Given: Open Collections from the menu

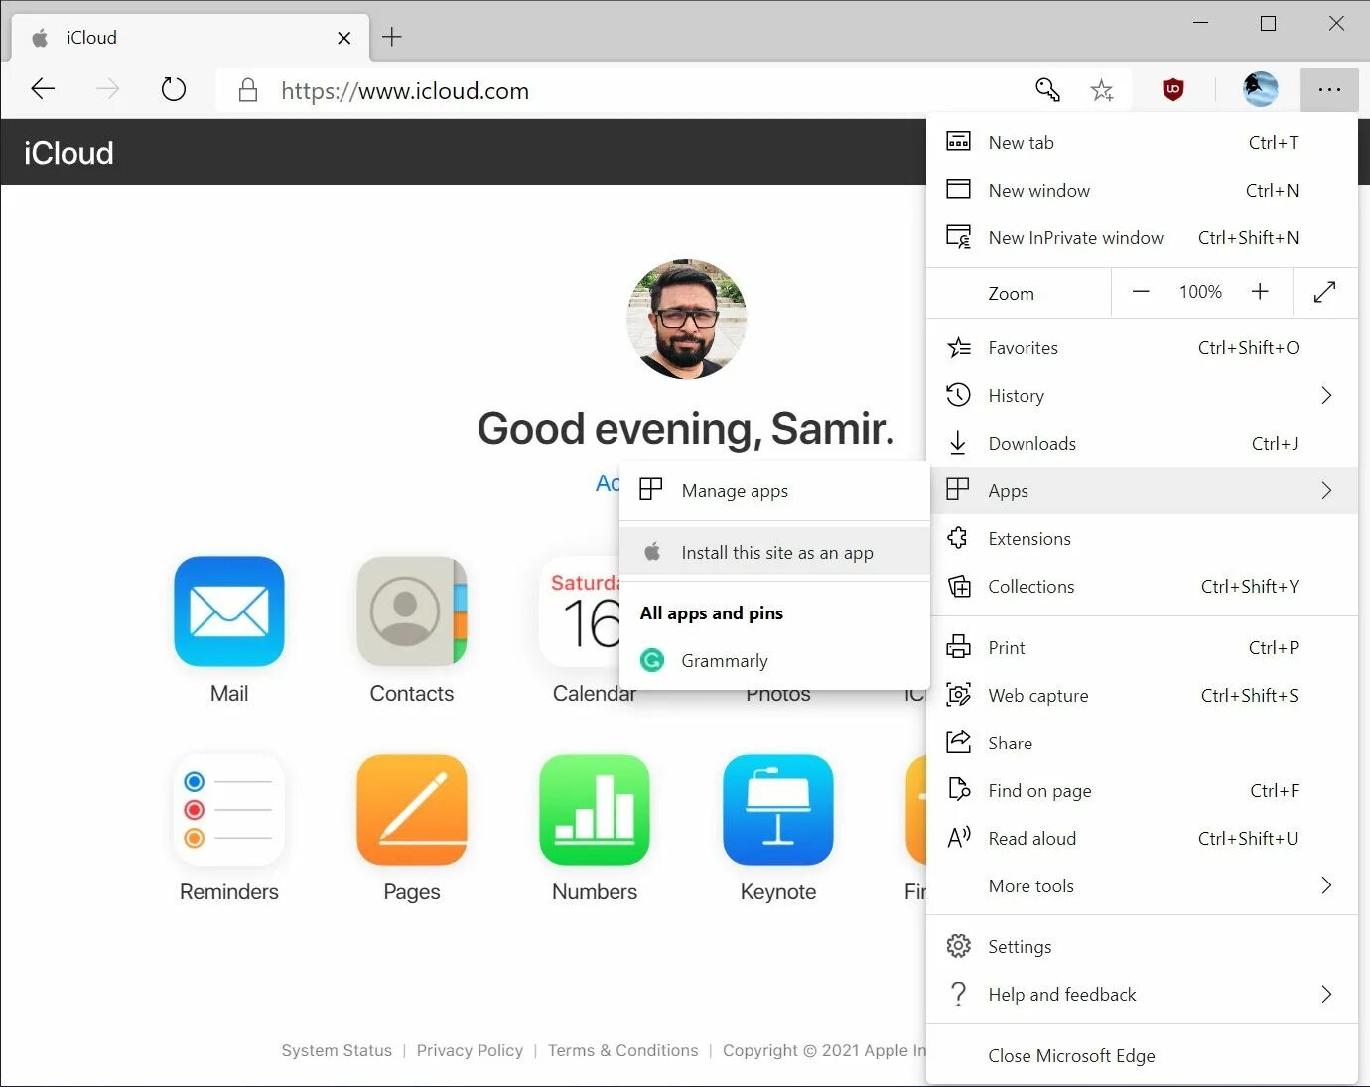Looking at the screenshot, I should tap(1142, 587).
